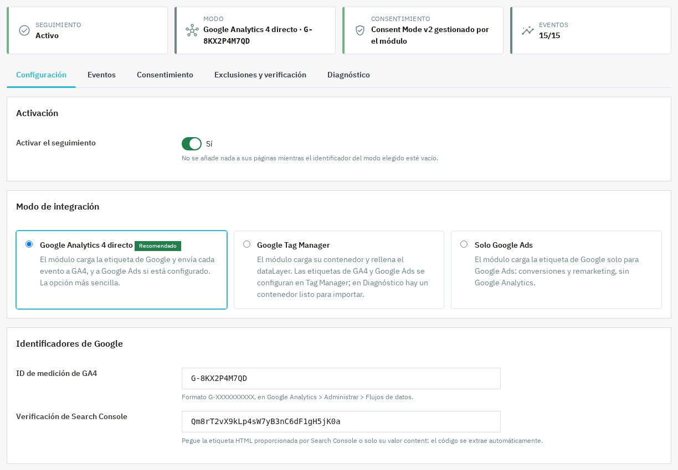The image size is (678, 470).
Task: Click the 'No se añade nada' hint text
Action: (x=310, y=158)
